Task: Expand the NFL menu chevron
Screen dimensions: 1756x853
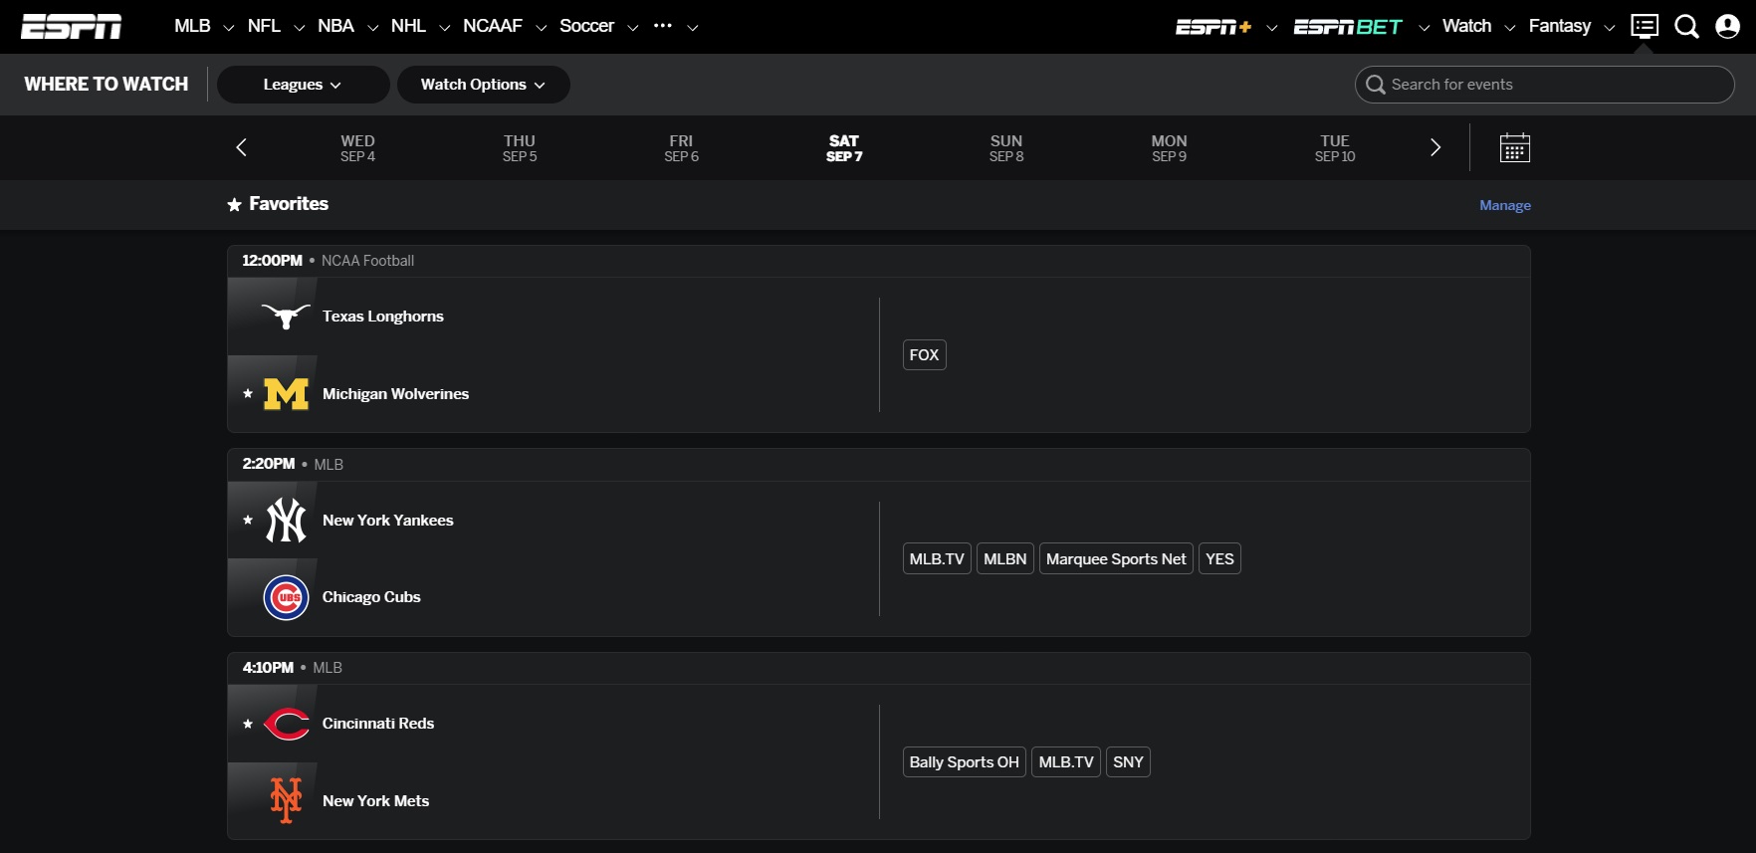Action: [x=300, y=28]
